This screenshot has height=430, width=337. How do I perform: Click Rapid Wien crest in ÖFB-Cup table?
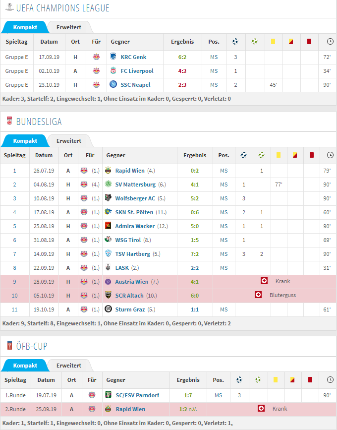[109, 409]
